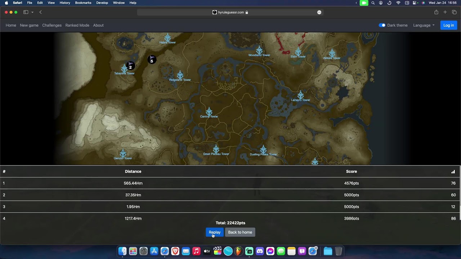461x259 pixels.
Task: Open the Safari menu in menu bar
Action: coord(17,3)
